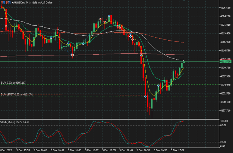This screenshot has width=233, height=153.
Task: Click the time axis label 3 Dec 16:35
Action: [x=109, y=150]
